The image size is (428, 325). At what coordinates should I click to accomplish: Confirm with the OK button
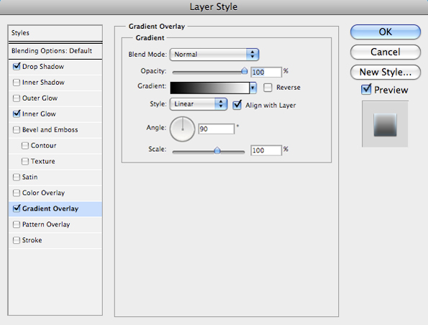[x=386, y=32]
